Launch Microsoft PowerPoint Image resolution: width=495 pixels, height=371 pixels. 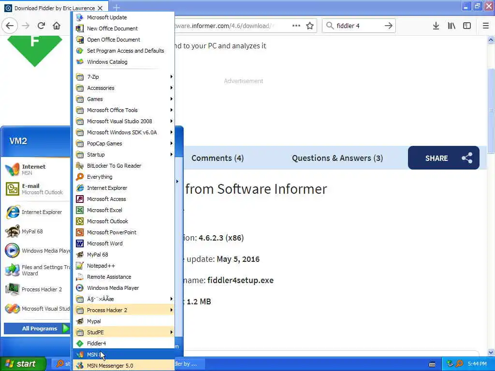click(124, 232)
